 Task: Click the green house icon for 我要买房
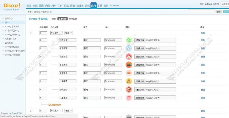(129, 40)
